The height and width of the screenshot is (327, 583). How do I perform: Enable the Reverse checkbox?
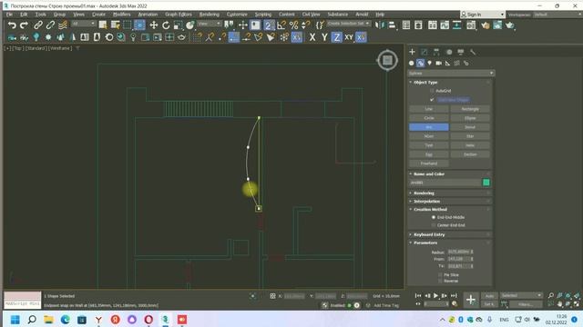coord(440,281)
